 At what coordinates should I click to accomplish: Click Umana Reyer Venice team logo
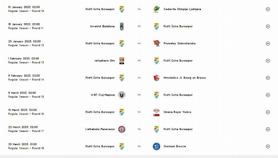click(156, 112)
